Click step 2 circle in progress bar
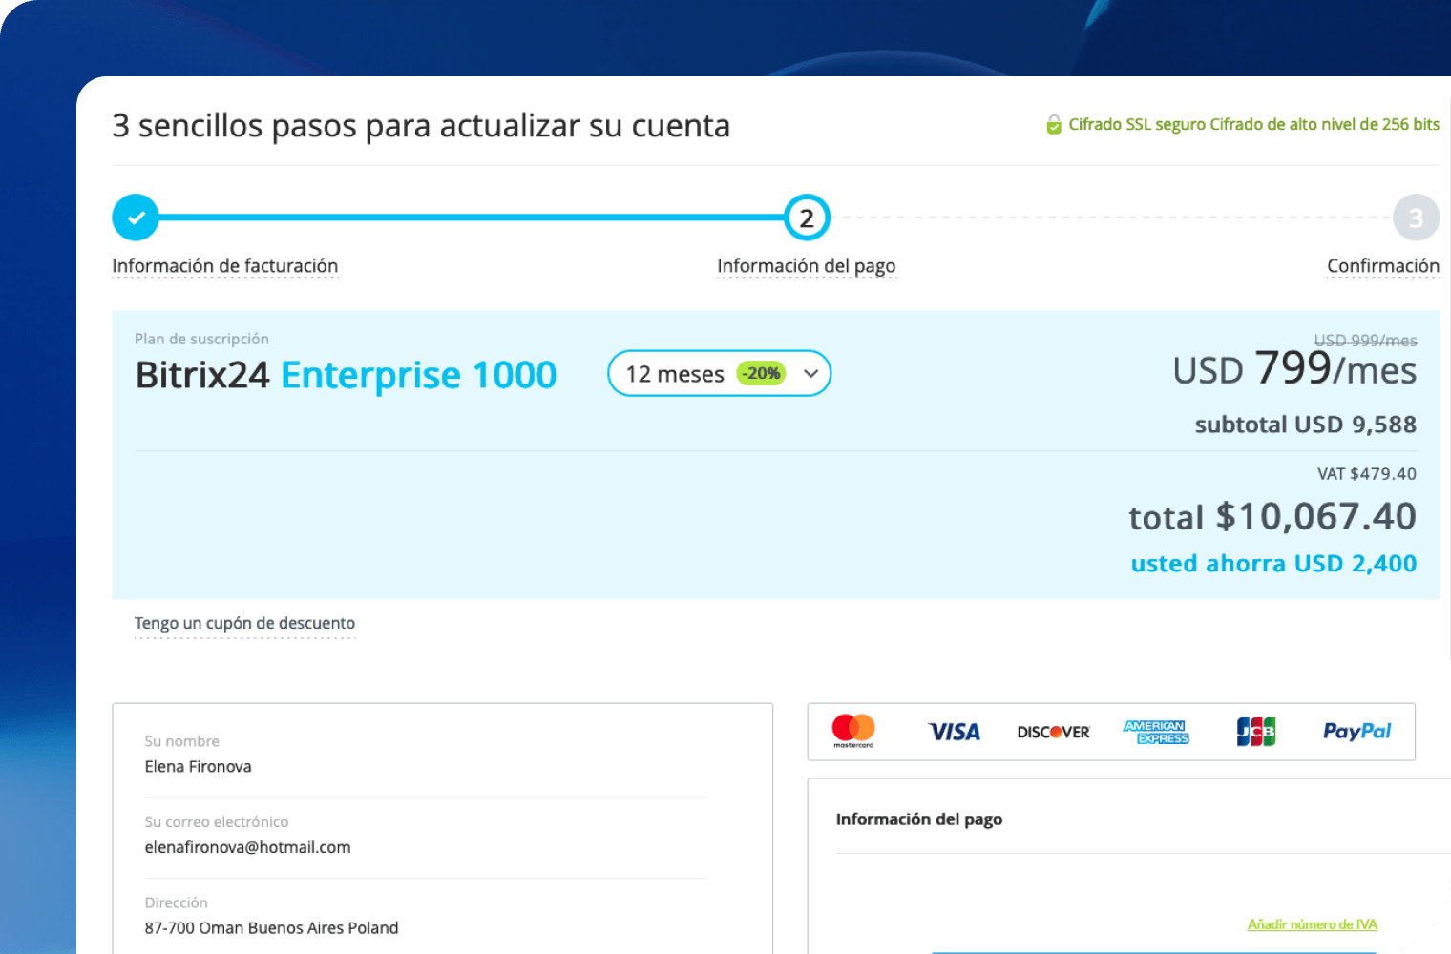Viewport: 1451px width, 954px height. point(807,218)
